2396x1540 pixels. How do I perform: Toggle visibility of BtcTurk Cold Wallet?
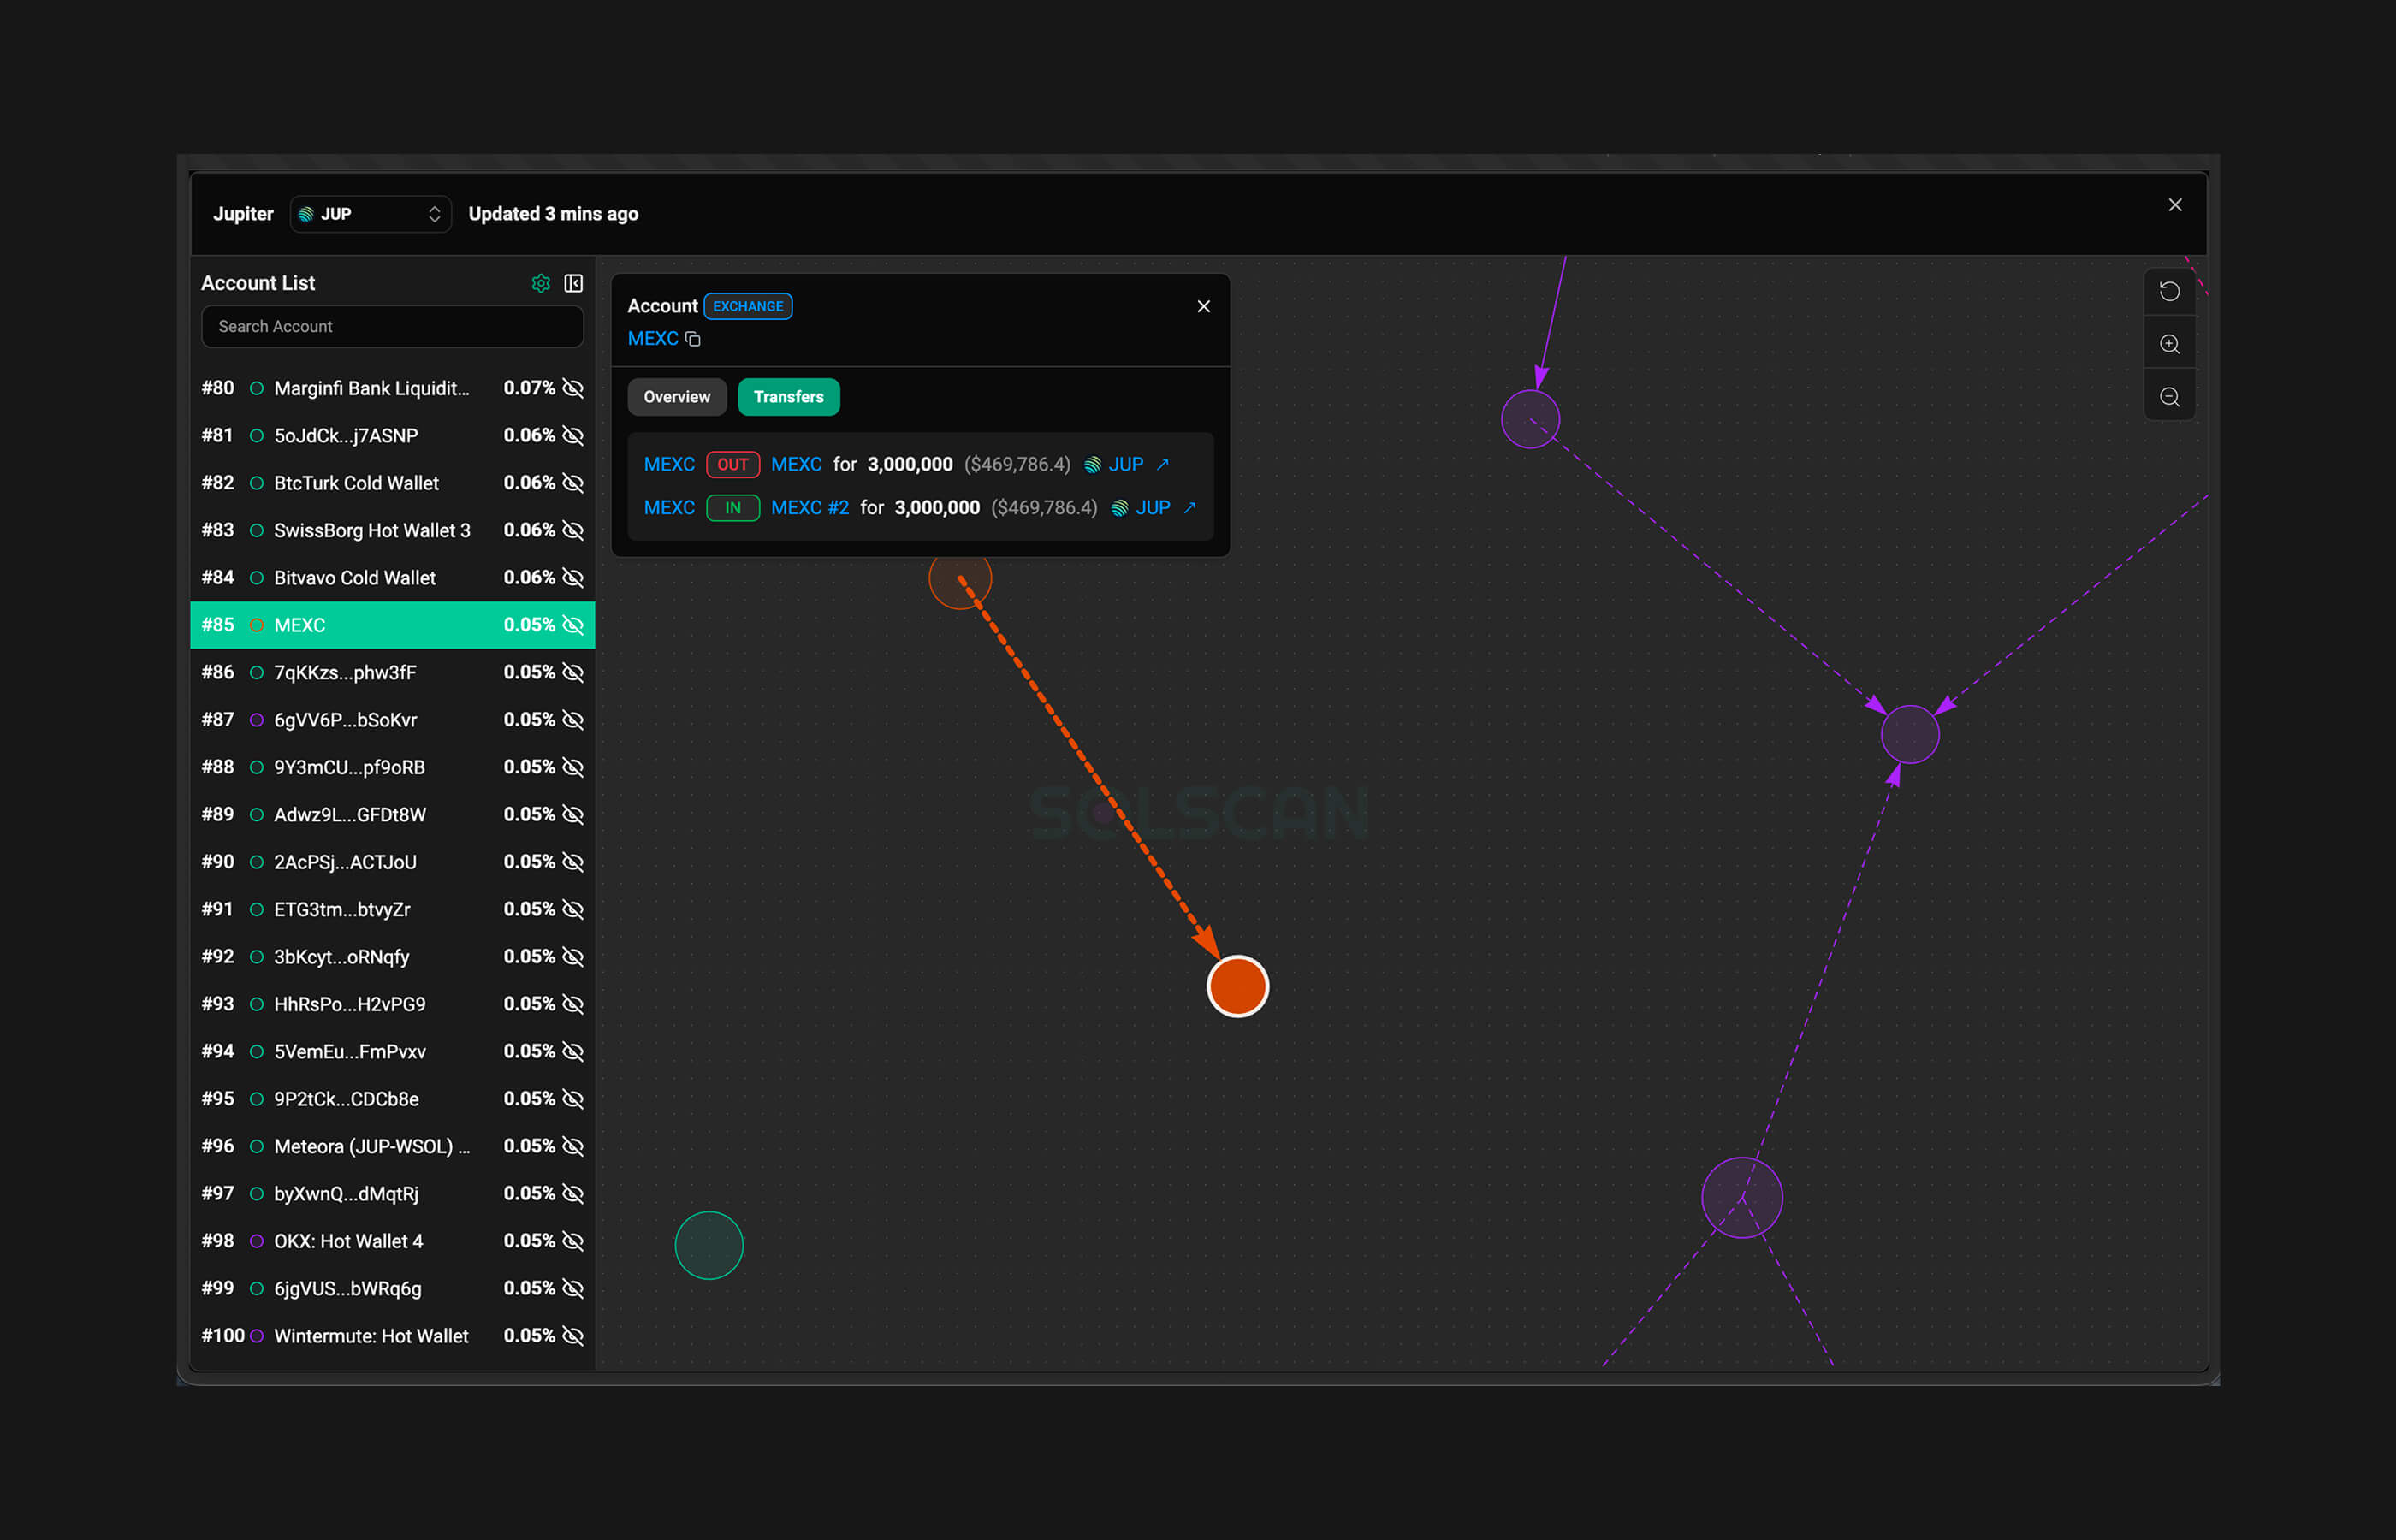(573, 483)
